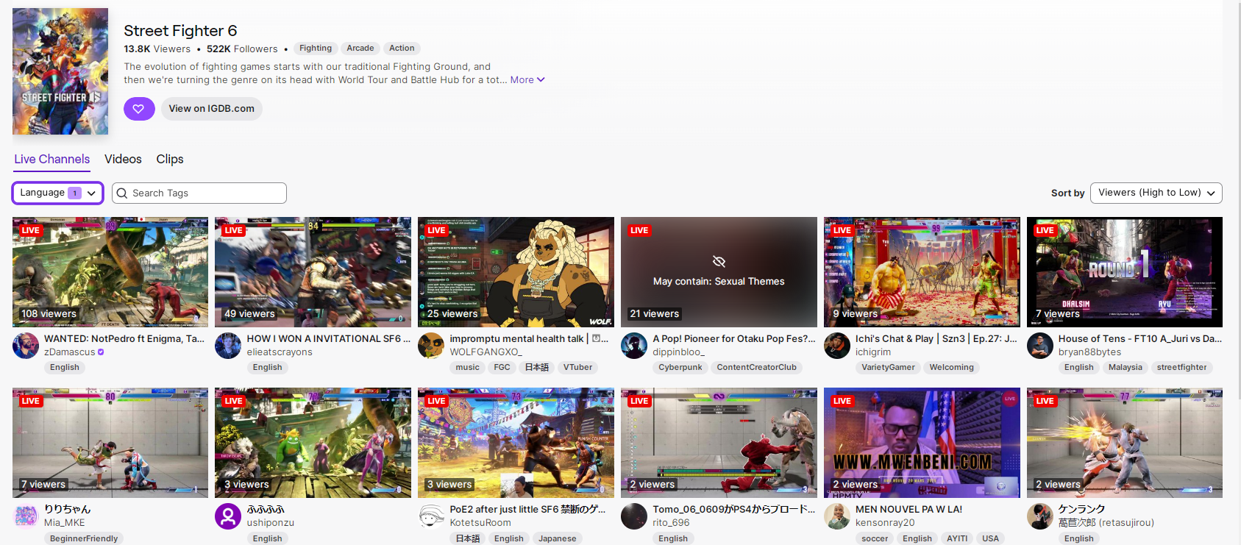Open the Viewers (High to Low) sort dropdown
The height and width of the screenshot is (545, 1241).
[1156, 193]
